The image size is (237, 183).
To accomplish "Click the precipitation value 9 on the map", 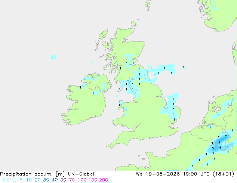I will pyautogui.click(x=219, y=142).
